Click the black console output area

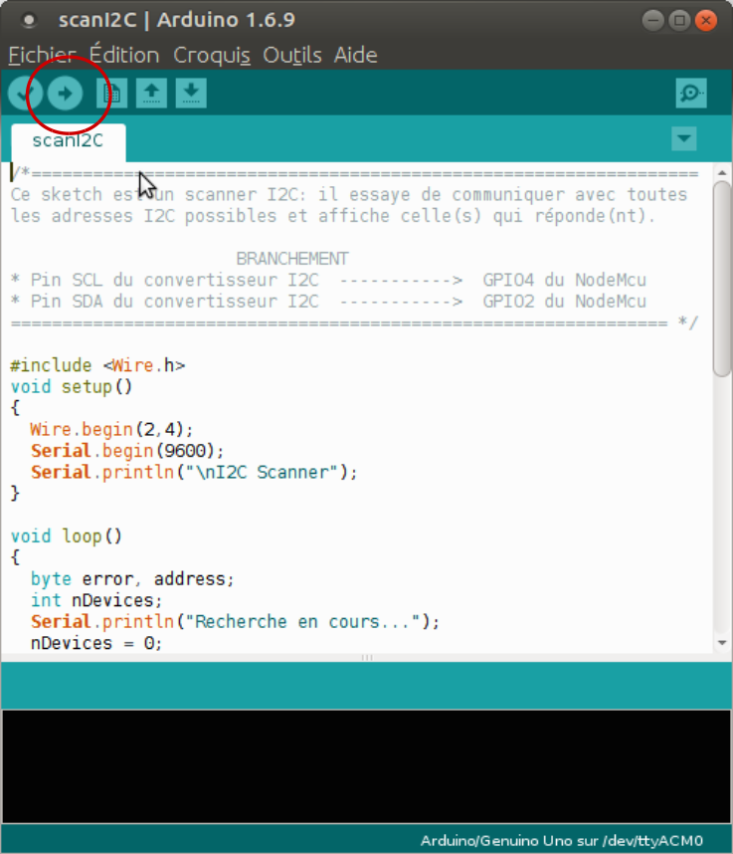pyautogui.click(x=366, y=766)
